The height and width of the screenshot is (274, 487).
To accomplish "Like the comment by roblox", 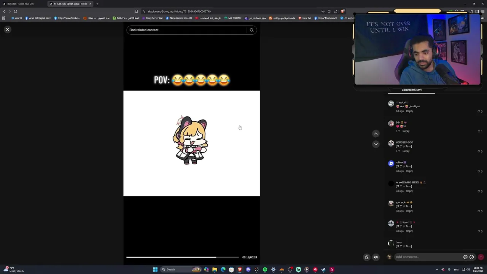I will coord(479,171).
